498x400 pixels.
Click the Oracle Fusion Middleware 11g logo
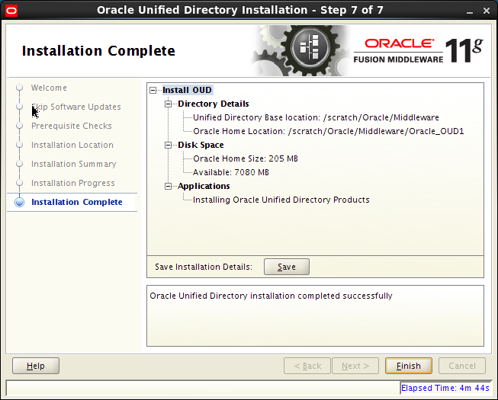418,51
